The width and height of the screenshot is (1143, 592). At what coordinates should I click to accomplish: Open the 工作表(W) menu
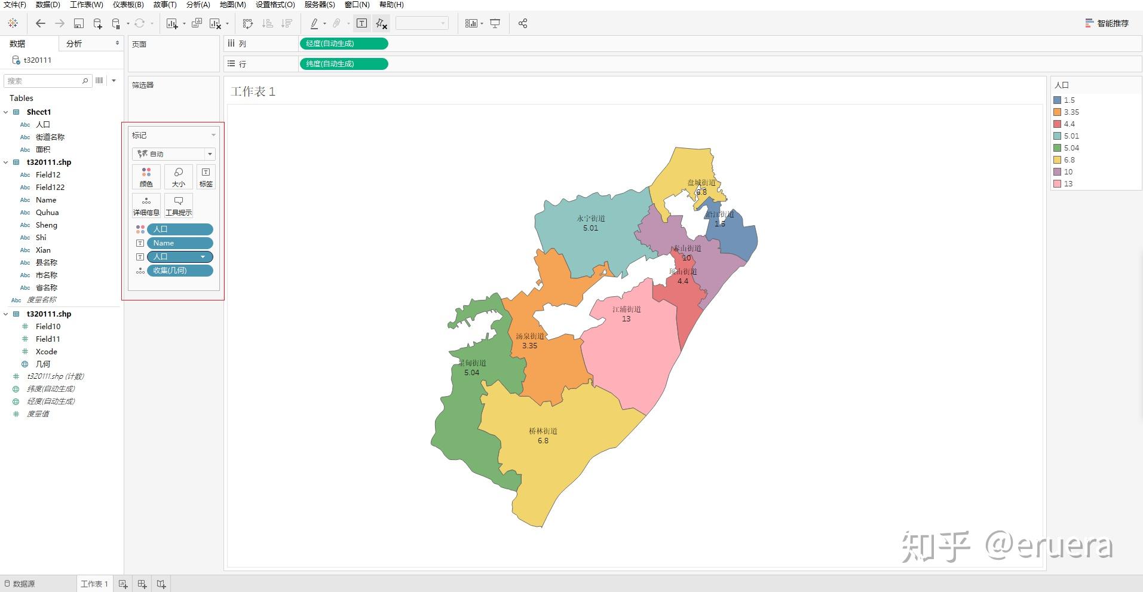click(87, 5)
